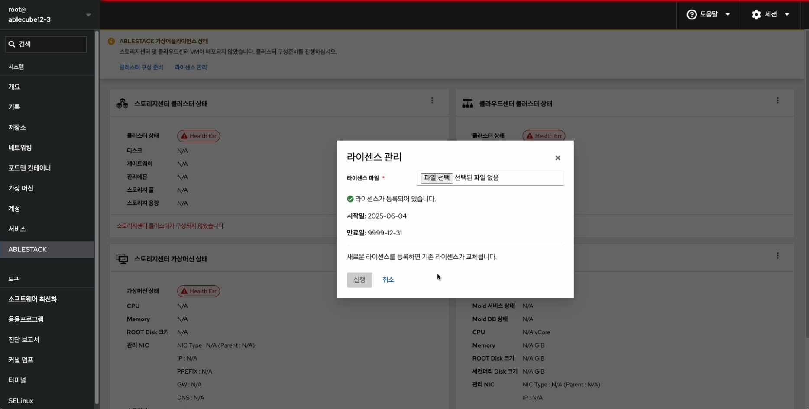
Task: Expand the root@ablecube12-3 host selector
Action: coord(88,15)
